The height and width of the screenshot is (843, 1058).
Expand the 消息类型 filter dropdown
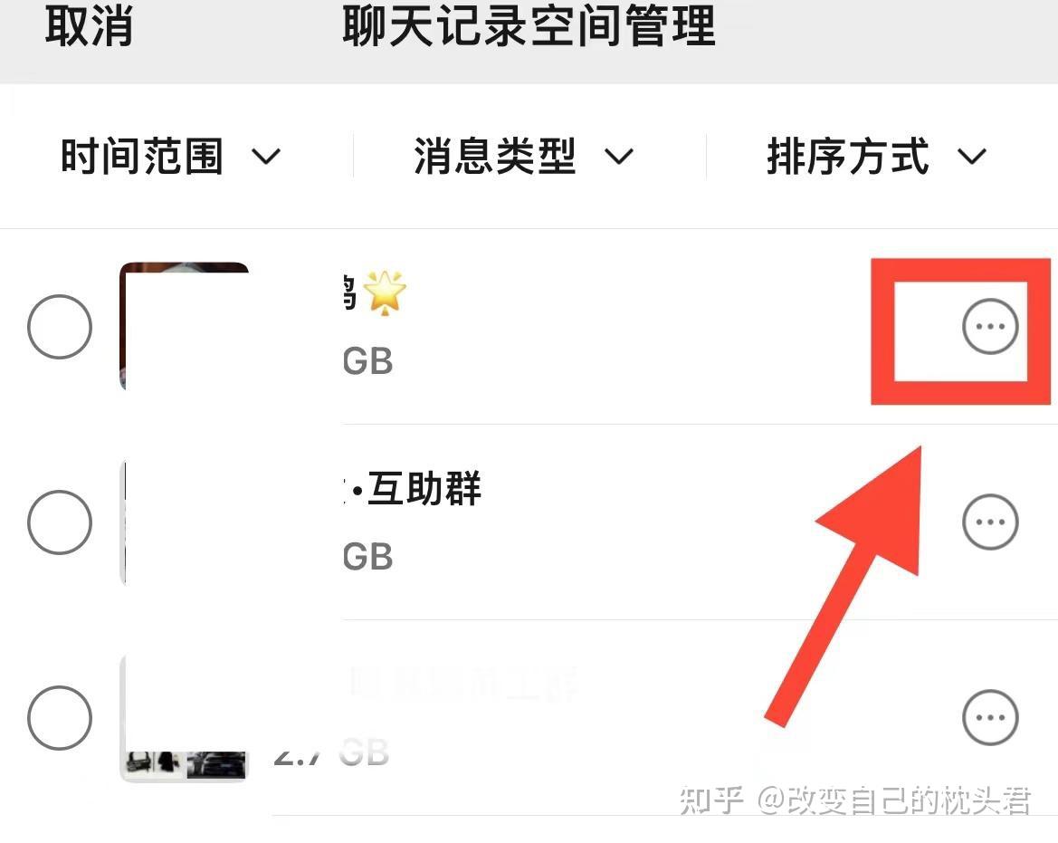524,156
